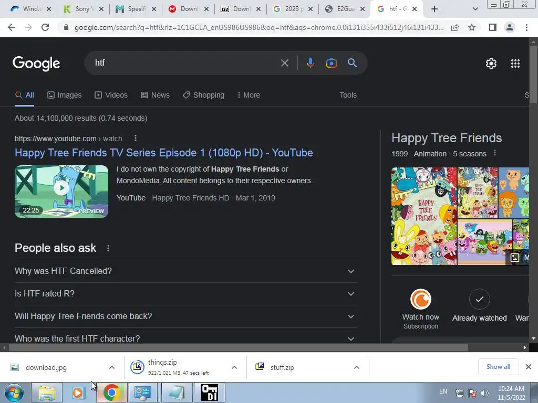Switch to Shopping results tab
The image size is (538, 403).
point(203,96)
